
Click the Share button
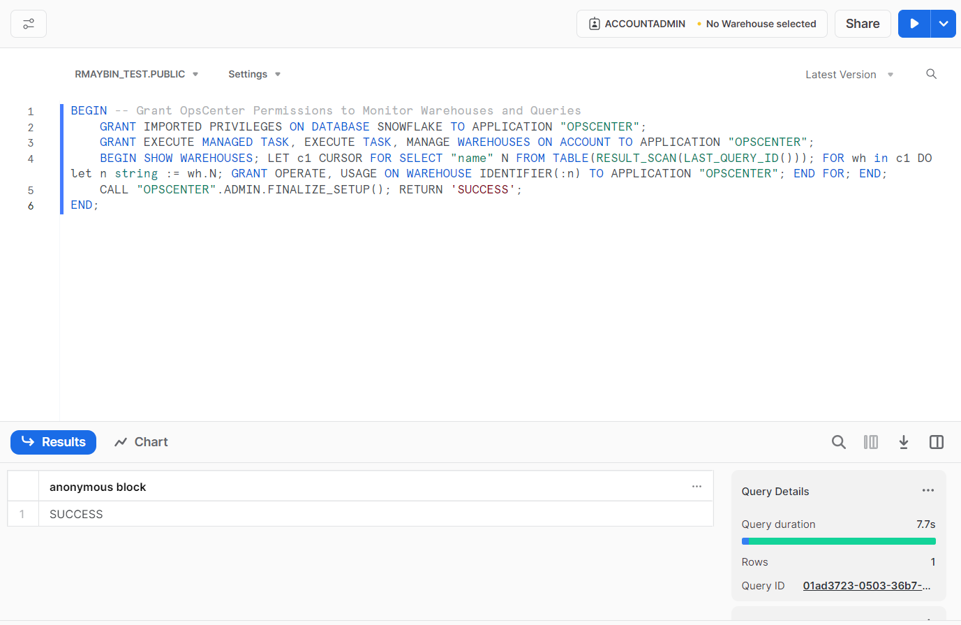(863, 24)
